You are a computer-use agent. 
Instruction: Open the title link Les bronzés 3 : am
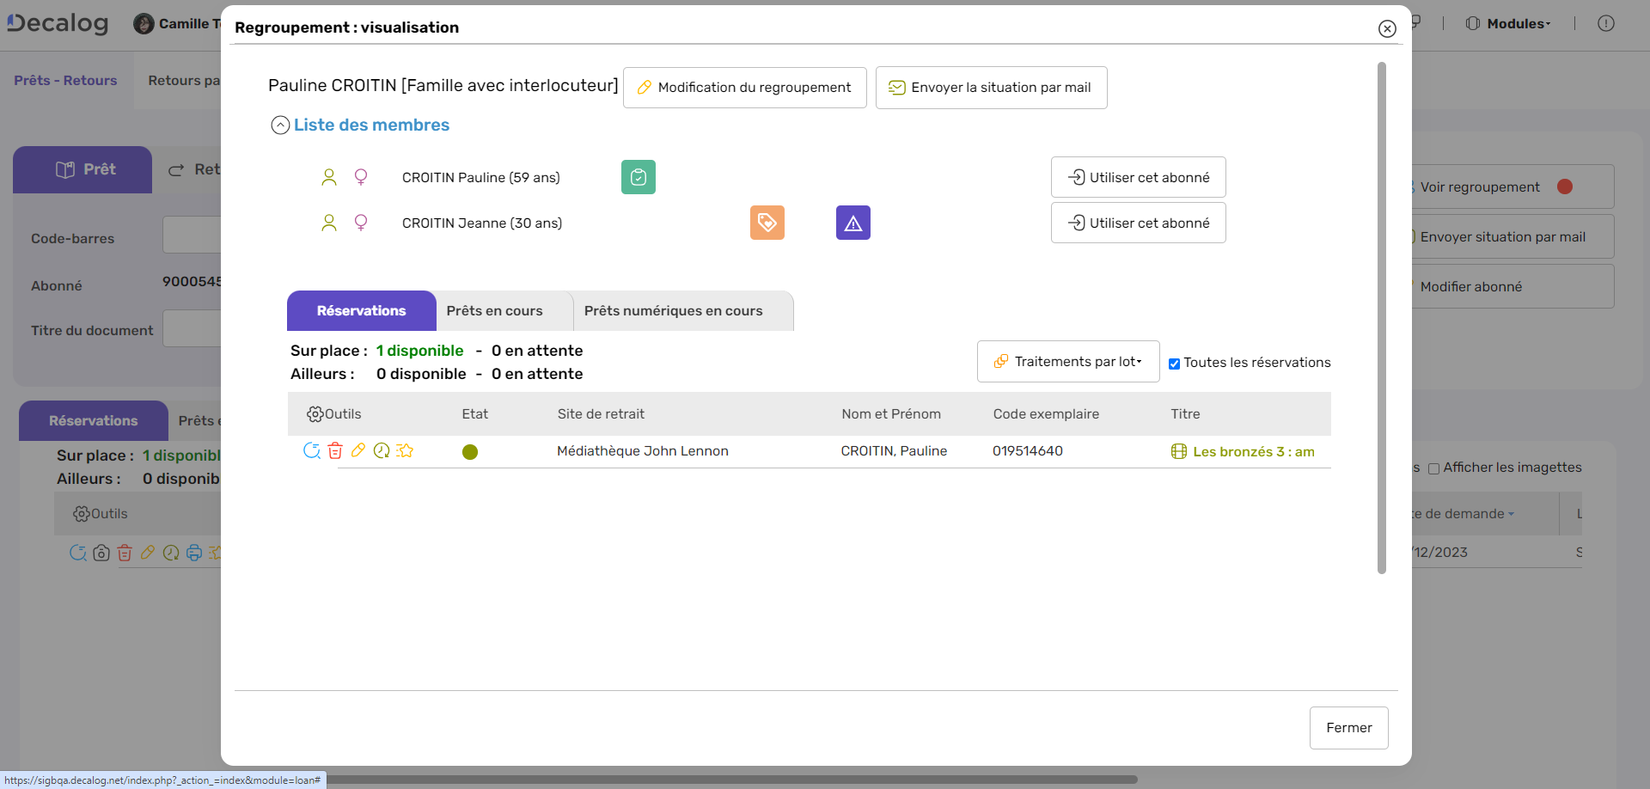[1252, 451]
